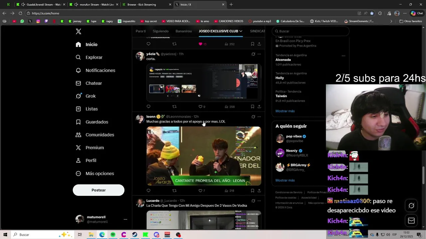The height and width of the screenshot is (239, 426).
Task: Switch to the Bananirou tab
Action: [184, 31]
